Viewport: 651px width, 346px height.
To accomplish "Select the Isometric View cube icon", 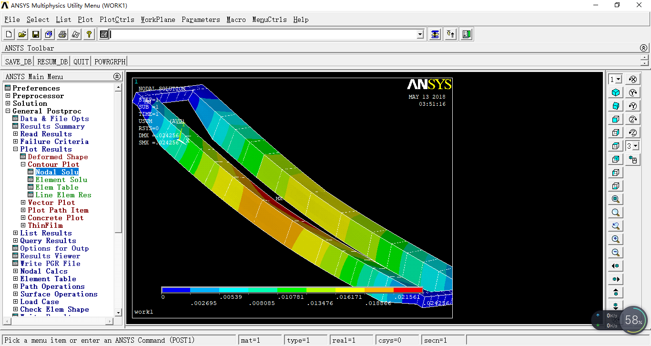I will (616, 92).
